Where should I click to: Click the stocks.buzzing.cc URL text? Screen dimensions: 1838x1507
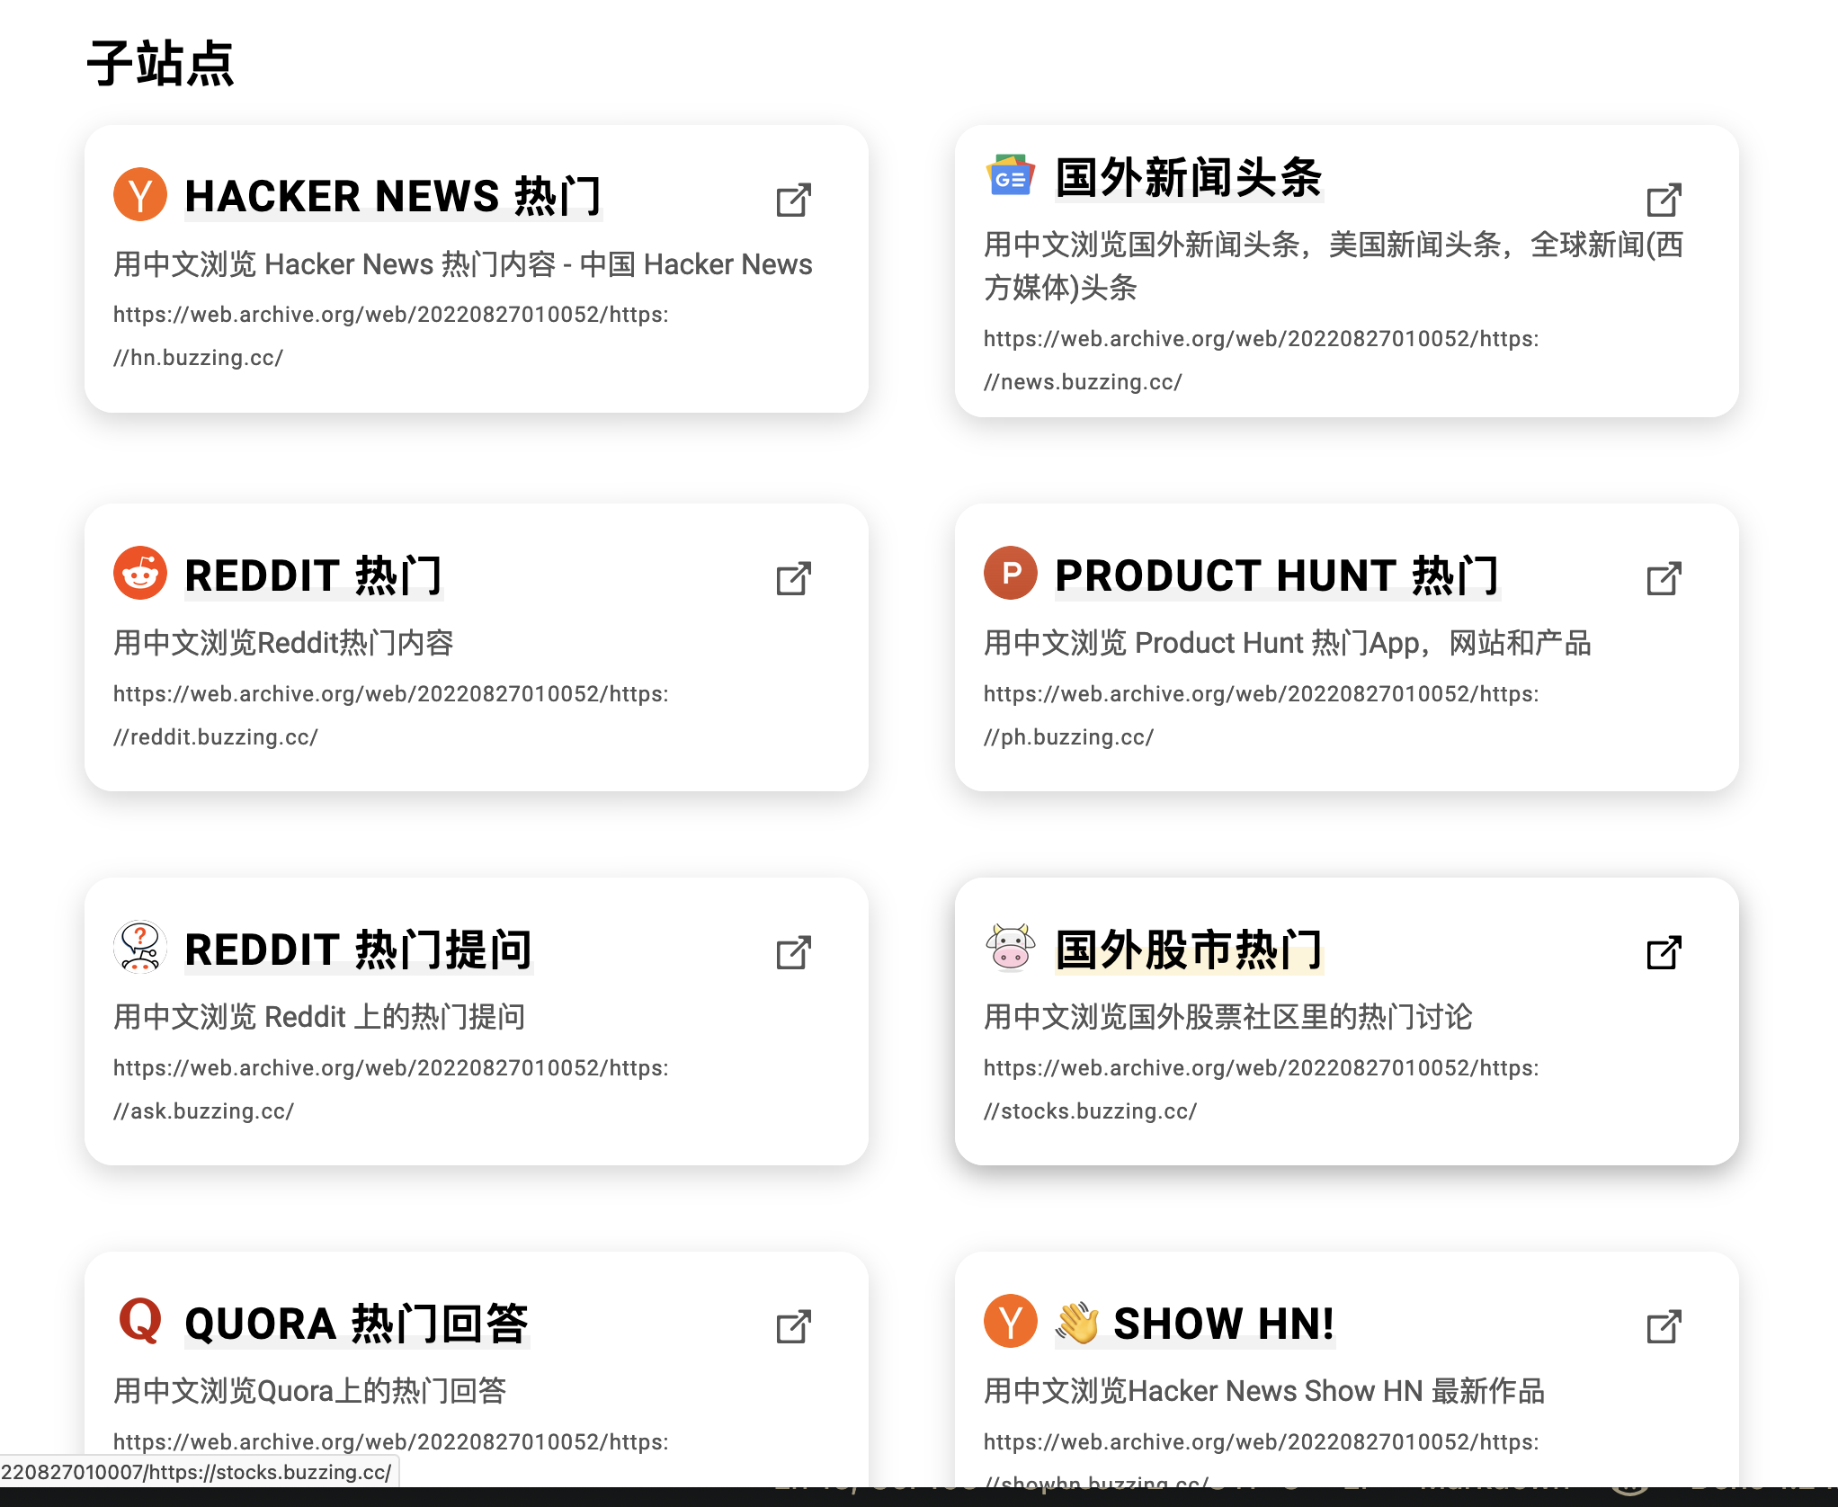1262,1089
